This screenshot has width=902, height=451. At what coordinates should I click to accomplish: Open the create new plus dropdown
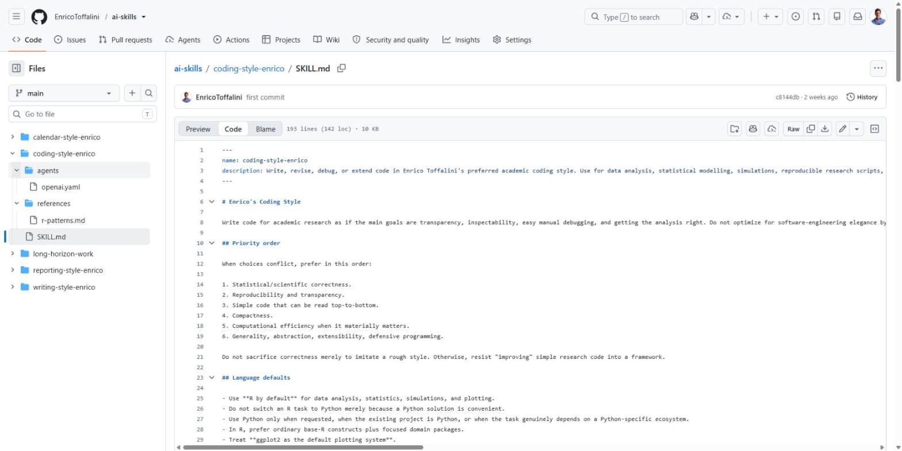pyautogui.click(x=771, y=17)
